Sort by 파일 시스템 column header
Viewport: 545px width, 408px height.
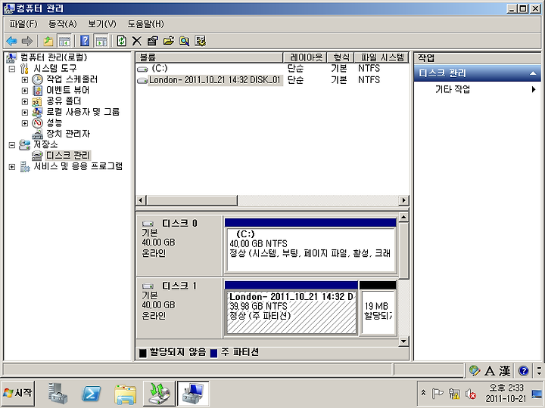[381, 57]
